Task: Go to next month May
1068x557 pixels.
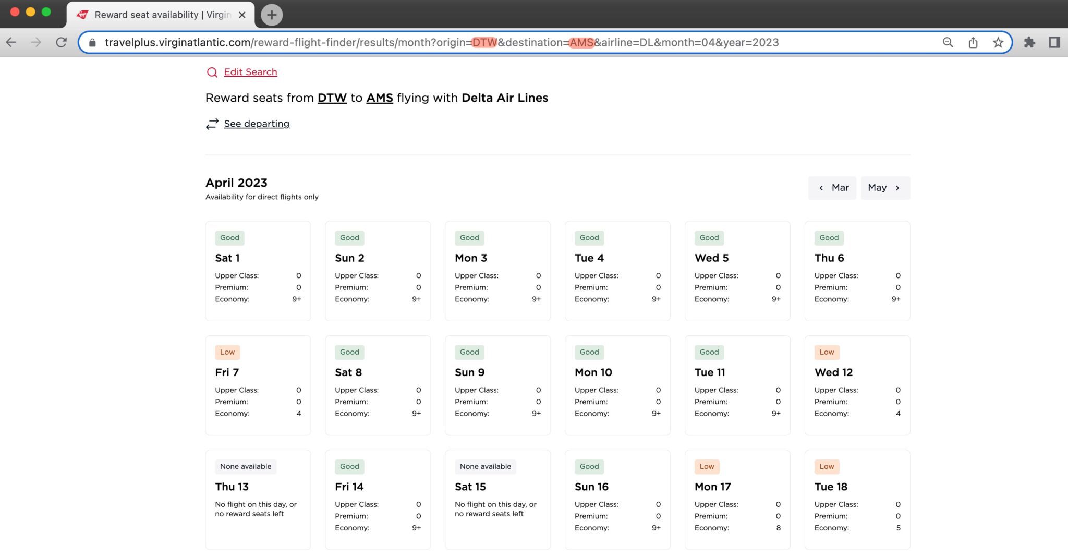Action: 885,188
